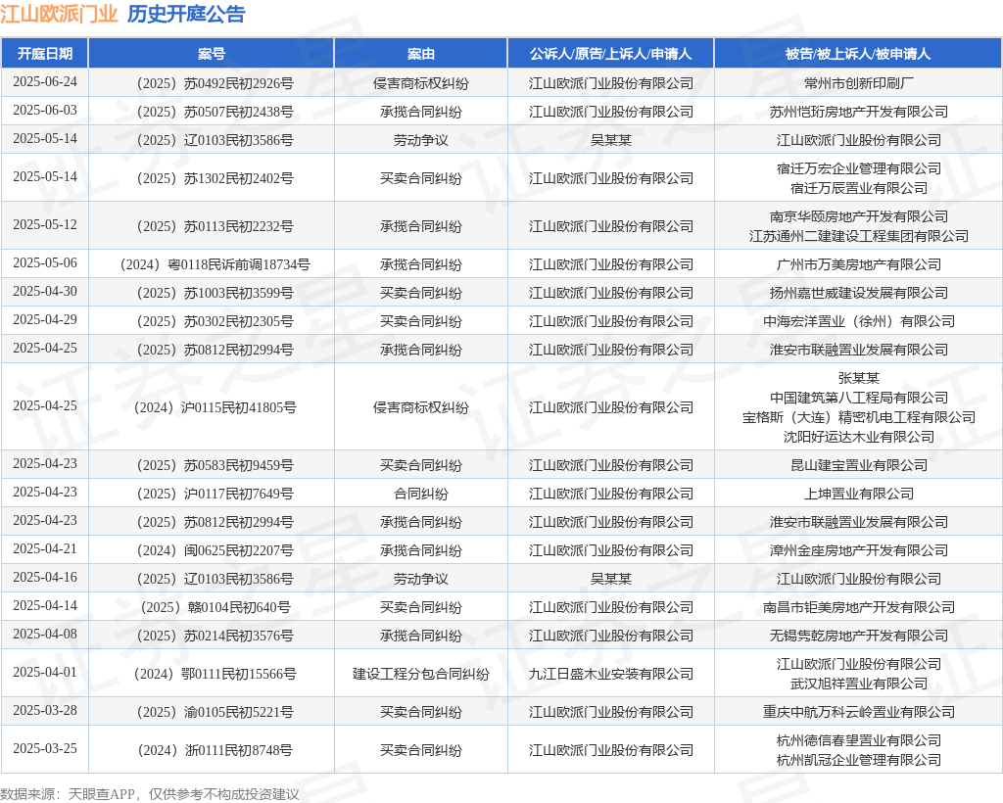The height and width of the screenshot is (803, 1003).
Task: Click case number (2024)鄂0111民初15566号
Action: pos(212,674)
